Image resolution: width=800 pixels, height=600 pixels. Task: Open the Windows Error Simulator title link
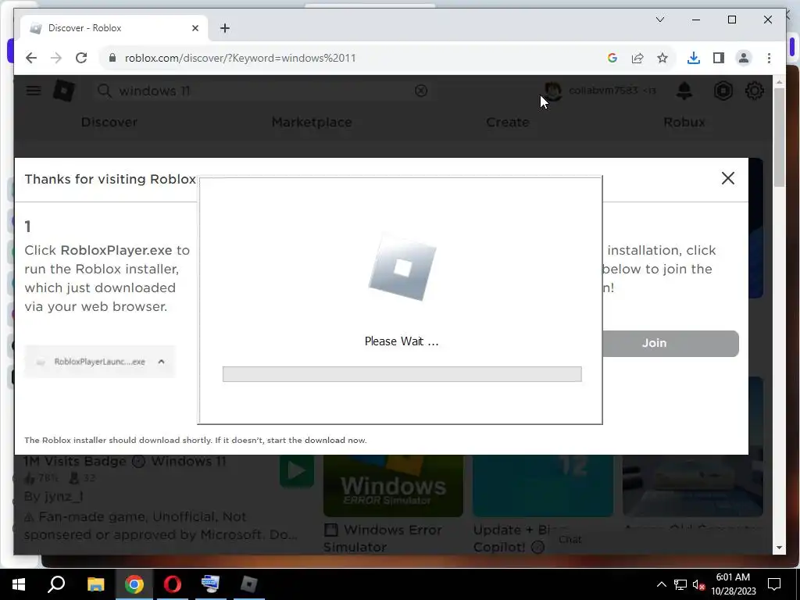pyautogui.click(x=383, y=539)
